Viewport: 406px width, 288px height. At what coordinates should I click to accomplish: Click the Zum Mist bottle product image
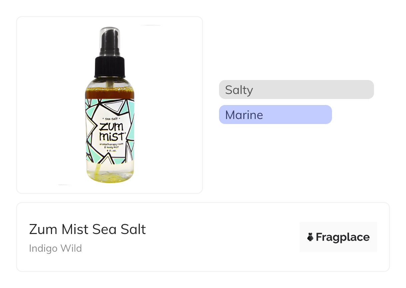[110, 133]
